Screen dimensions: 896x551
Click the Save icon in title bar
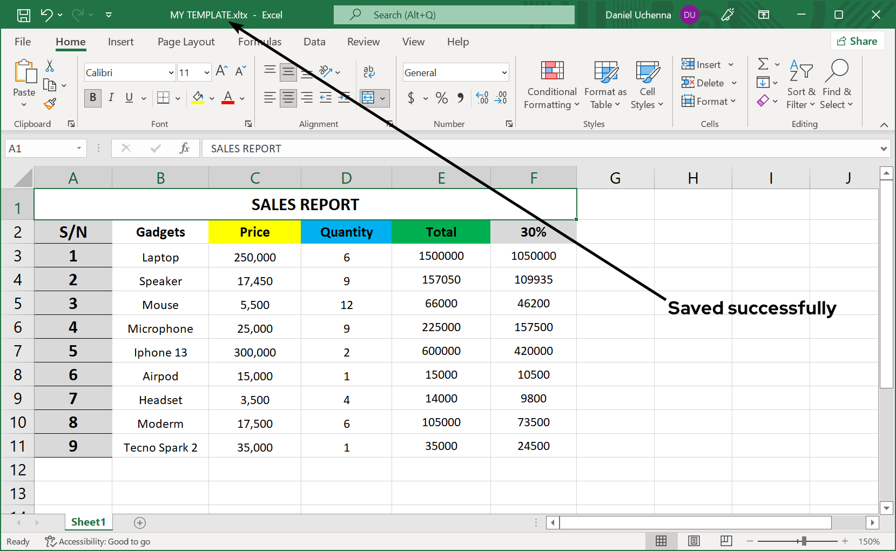[x=24, y=15]
